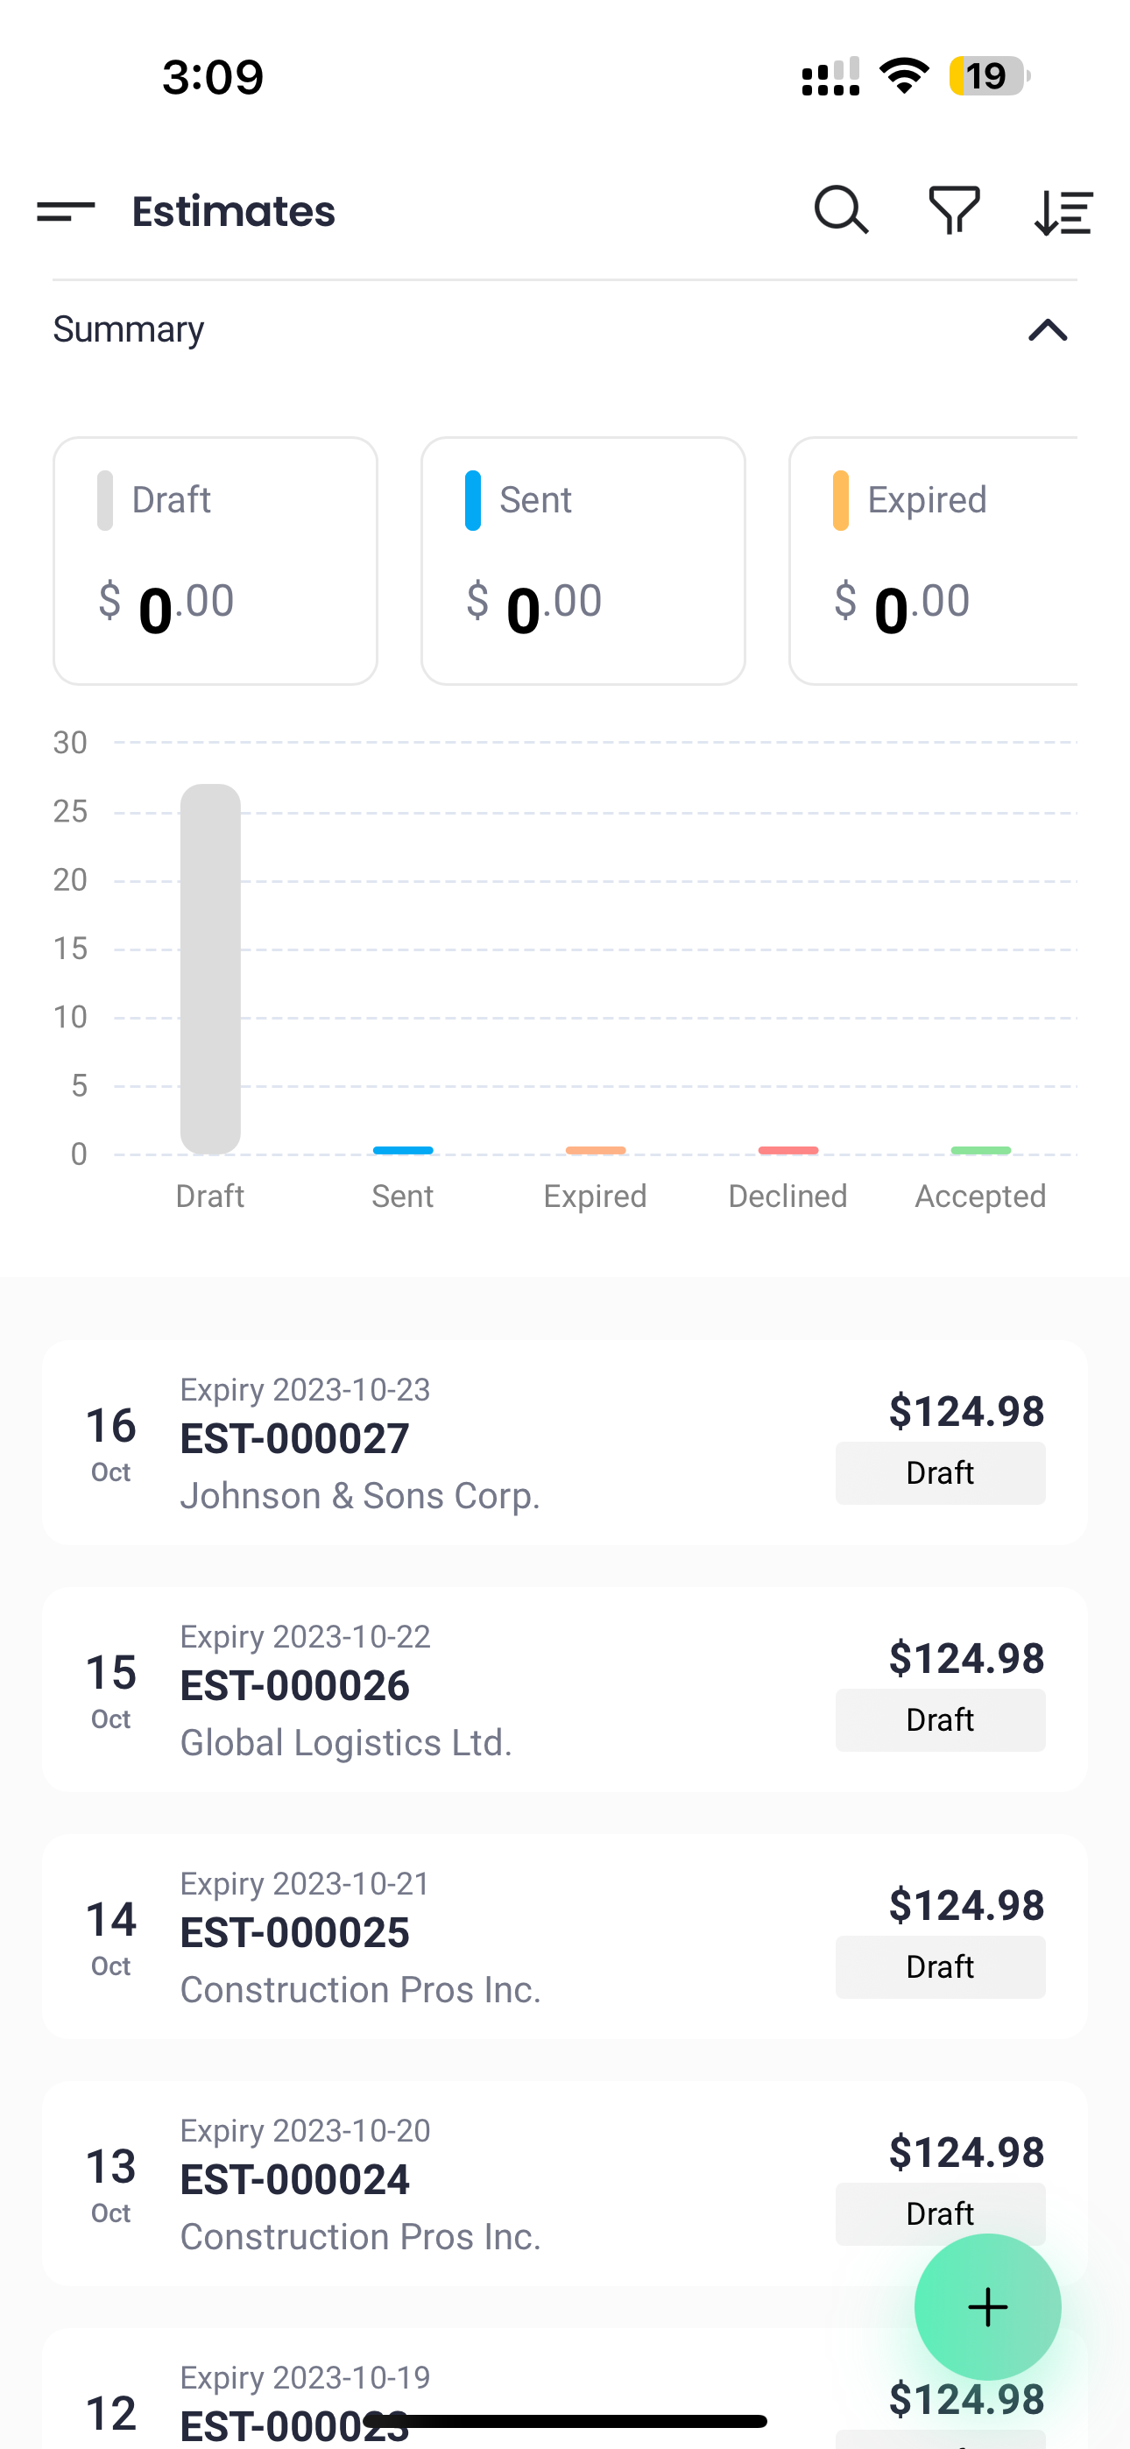Collapse the Summary section chevron

(x=1048, y=330)
